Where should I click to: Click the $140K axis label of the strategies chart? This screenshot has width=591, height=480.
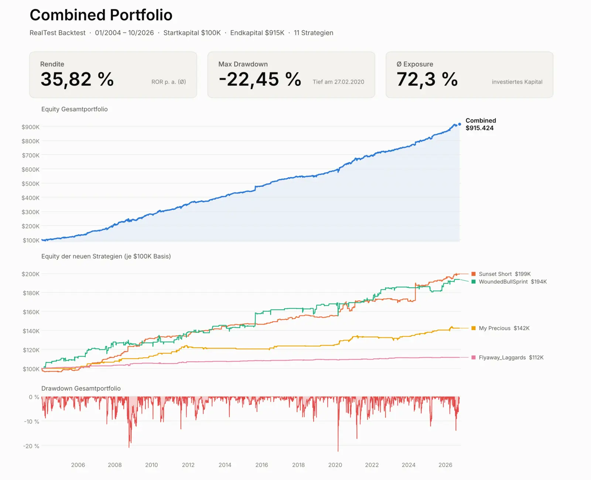coord(31,331)
